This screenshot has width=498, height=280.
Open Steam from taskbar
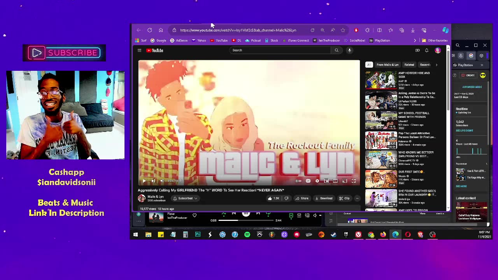pyautogui.click(x=333, y=234)
